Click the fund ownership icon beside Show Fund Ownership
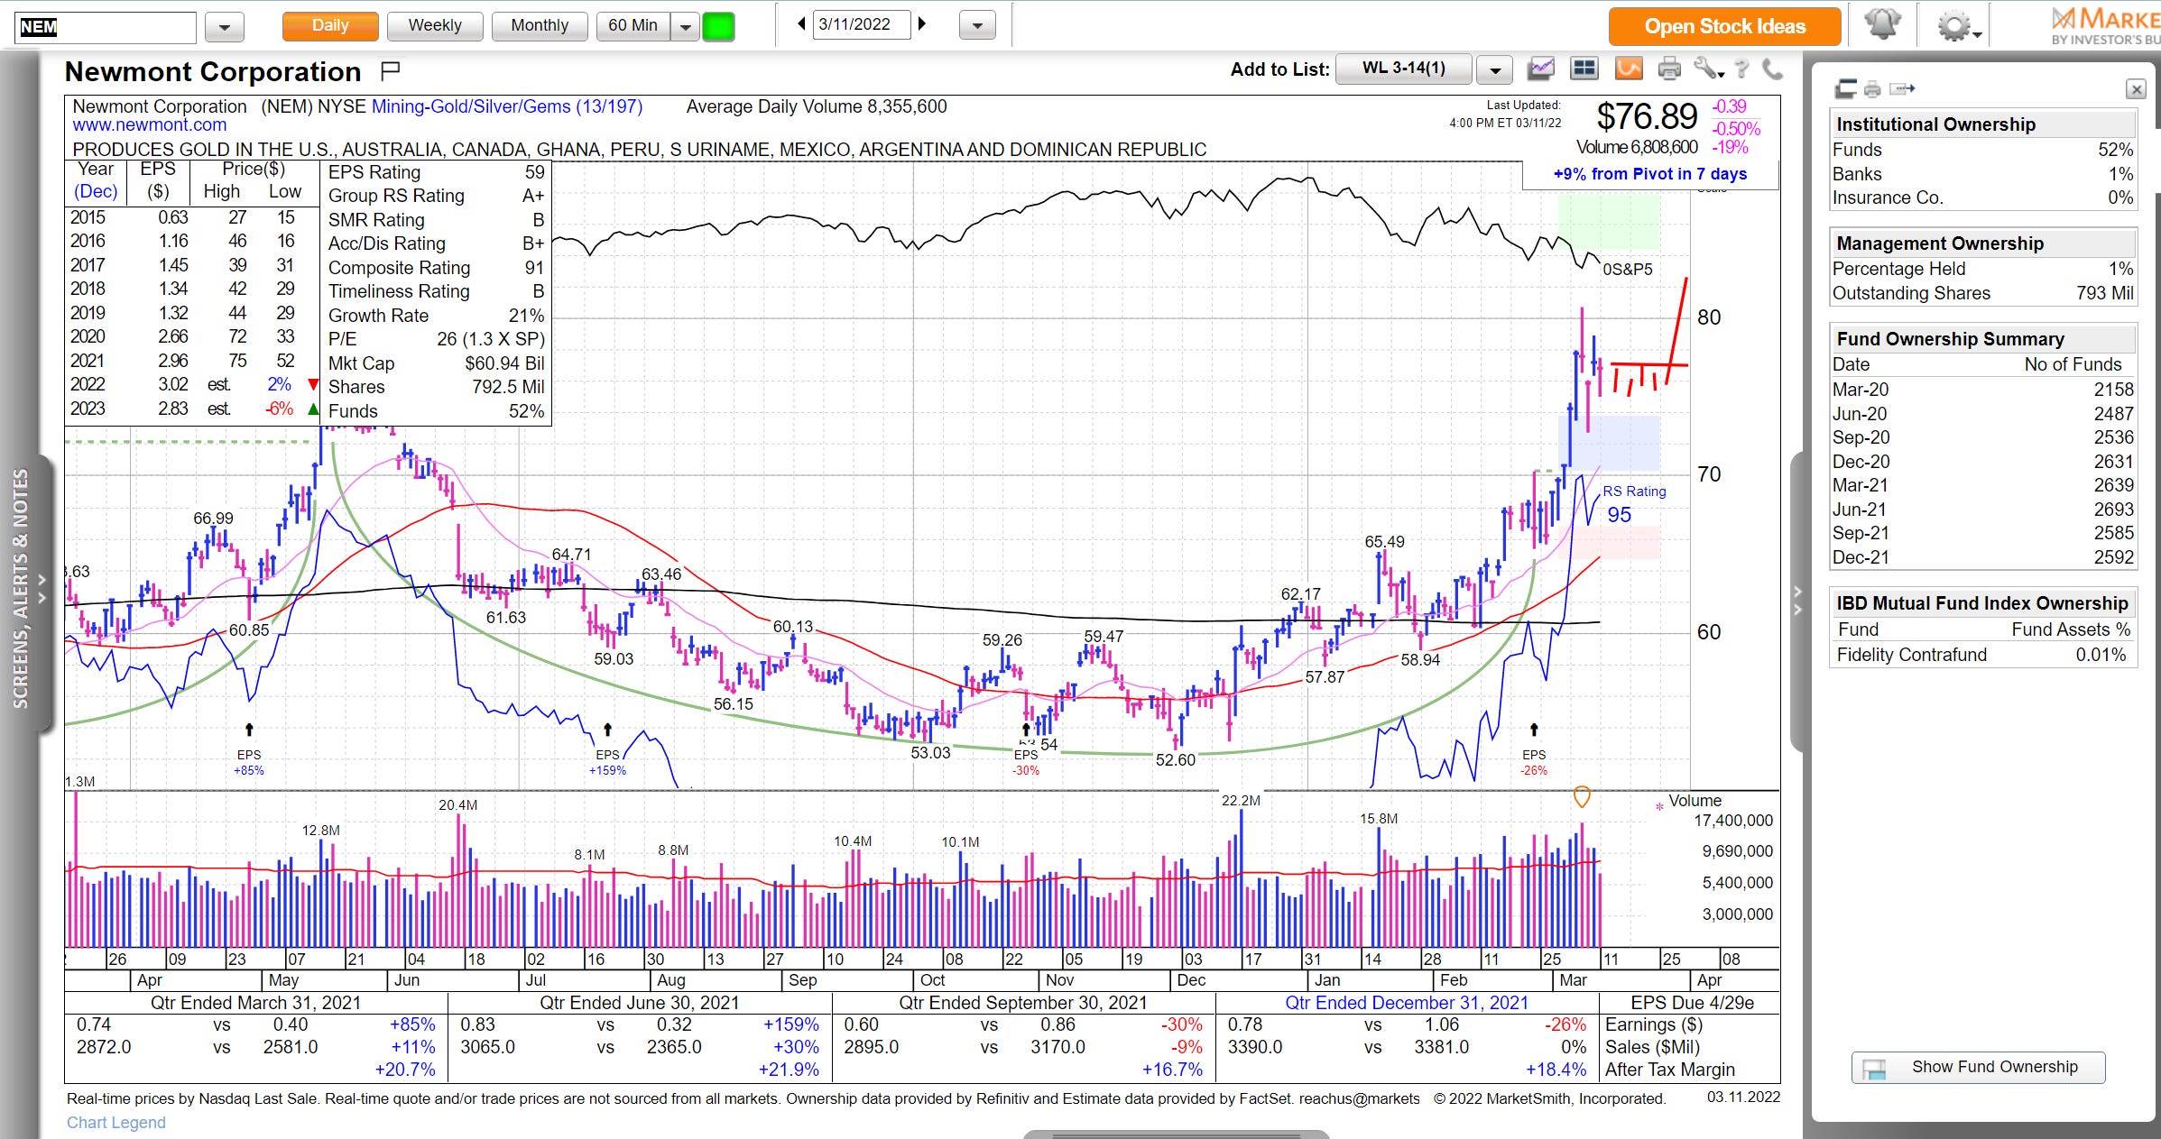2161x1139 pixels. pyautogui.click(x=1875, y=1069)
